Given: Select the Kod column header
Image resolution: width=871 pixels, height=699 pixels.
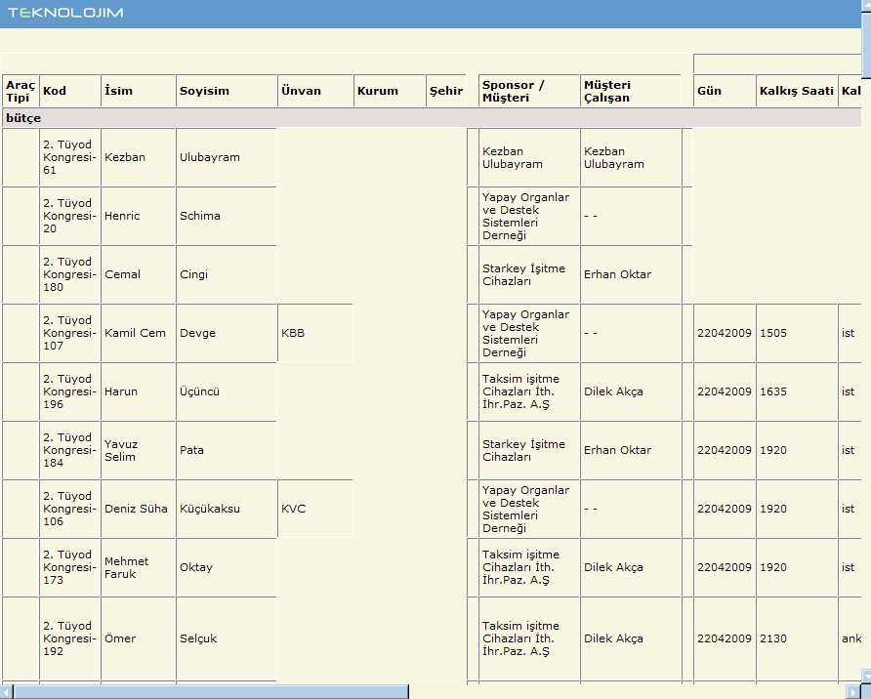Looking at the screenshot, I should tap(70, 91).
